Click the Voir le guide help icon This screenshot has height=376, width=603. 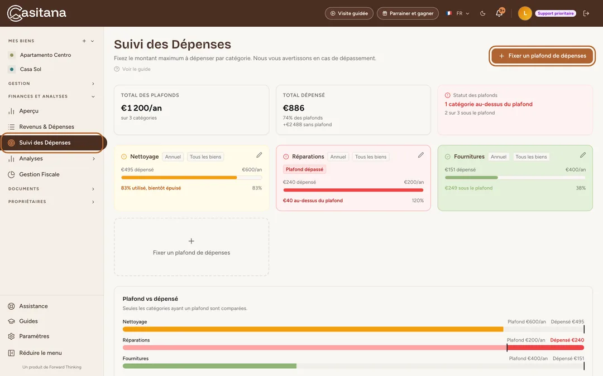coord(117,69)
